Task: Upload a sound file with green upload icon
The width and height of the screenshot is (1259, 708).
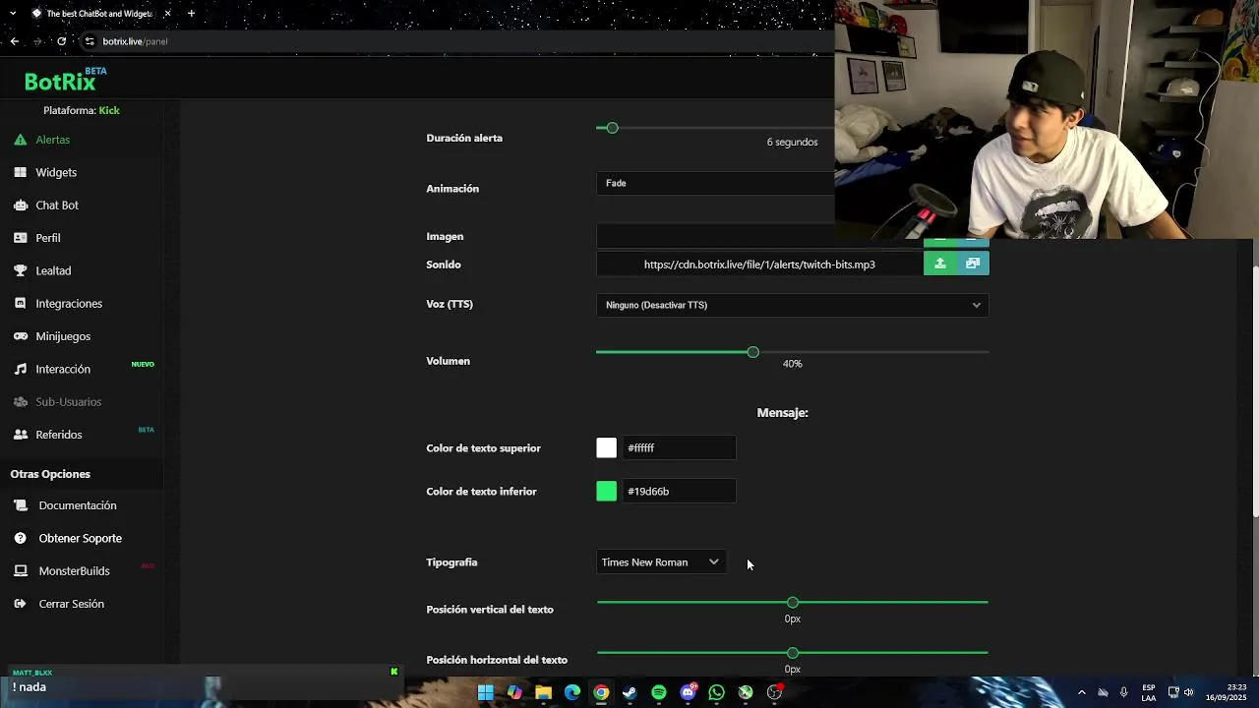Action: point(940,264)
